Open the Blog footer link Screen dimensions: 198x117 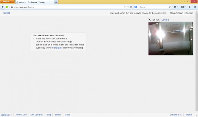49,114
